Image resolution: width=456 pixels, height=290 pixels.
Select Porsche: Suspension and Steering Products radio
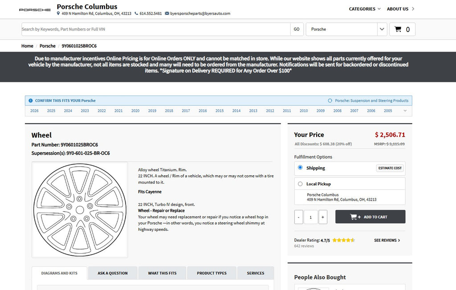[x=330, y=101]
